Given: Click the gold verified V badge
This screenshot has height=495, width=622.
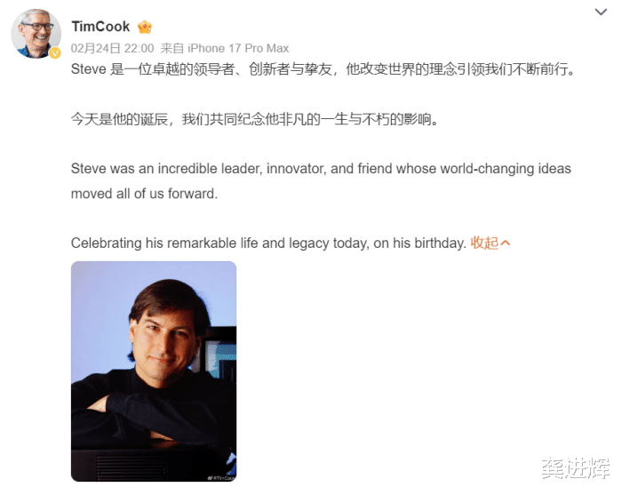Looking at the screenshot, I should (x=55, y=52).
